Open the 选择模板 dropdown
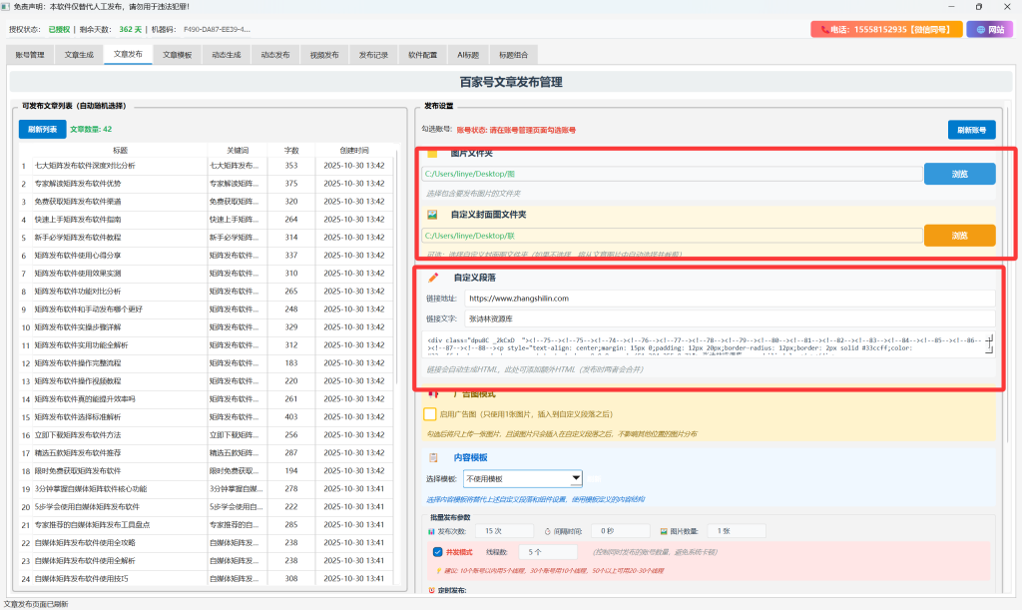The image size is (1022, 610). (523, 478)
